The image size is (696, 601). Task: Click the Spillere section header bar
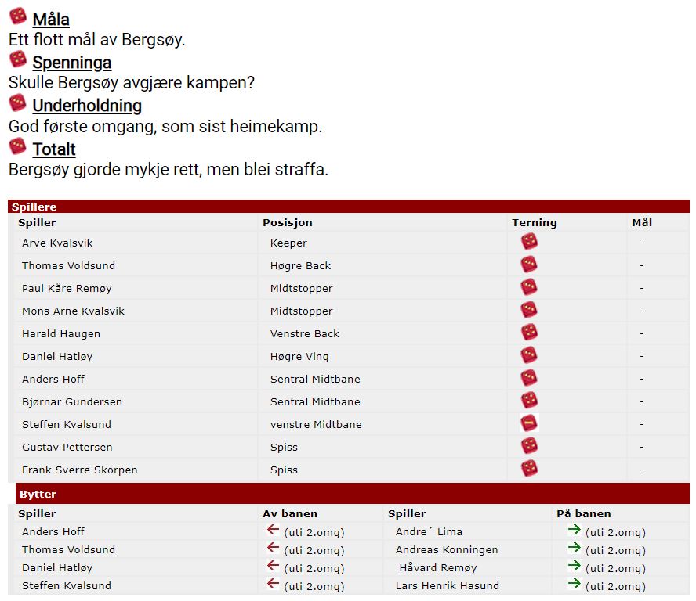coord(349,207)
